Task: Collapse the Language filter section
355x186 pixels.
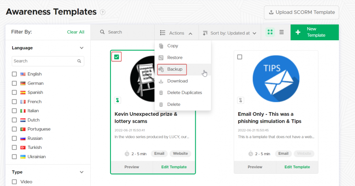Action: pyautogui.click(x=82, y=48)
